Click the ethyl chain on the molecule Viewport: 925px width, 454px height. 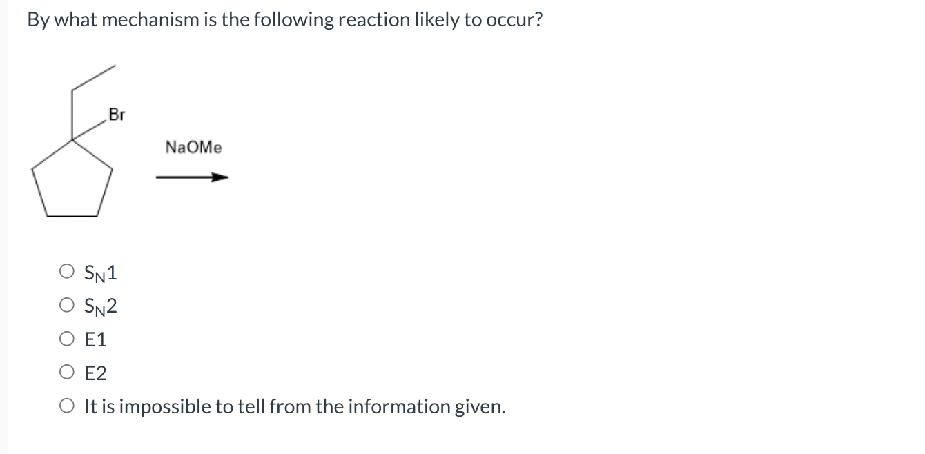pos(93,79)
